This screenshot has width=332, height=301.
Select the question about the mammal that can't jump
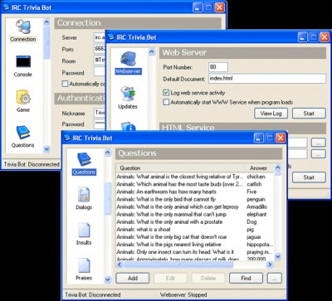(195, 214)
